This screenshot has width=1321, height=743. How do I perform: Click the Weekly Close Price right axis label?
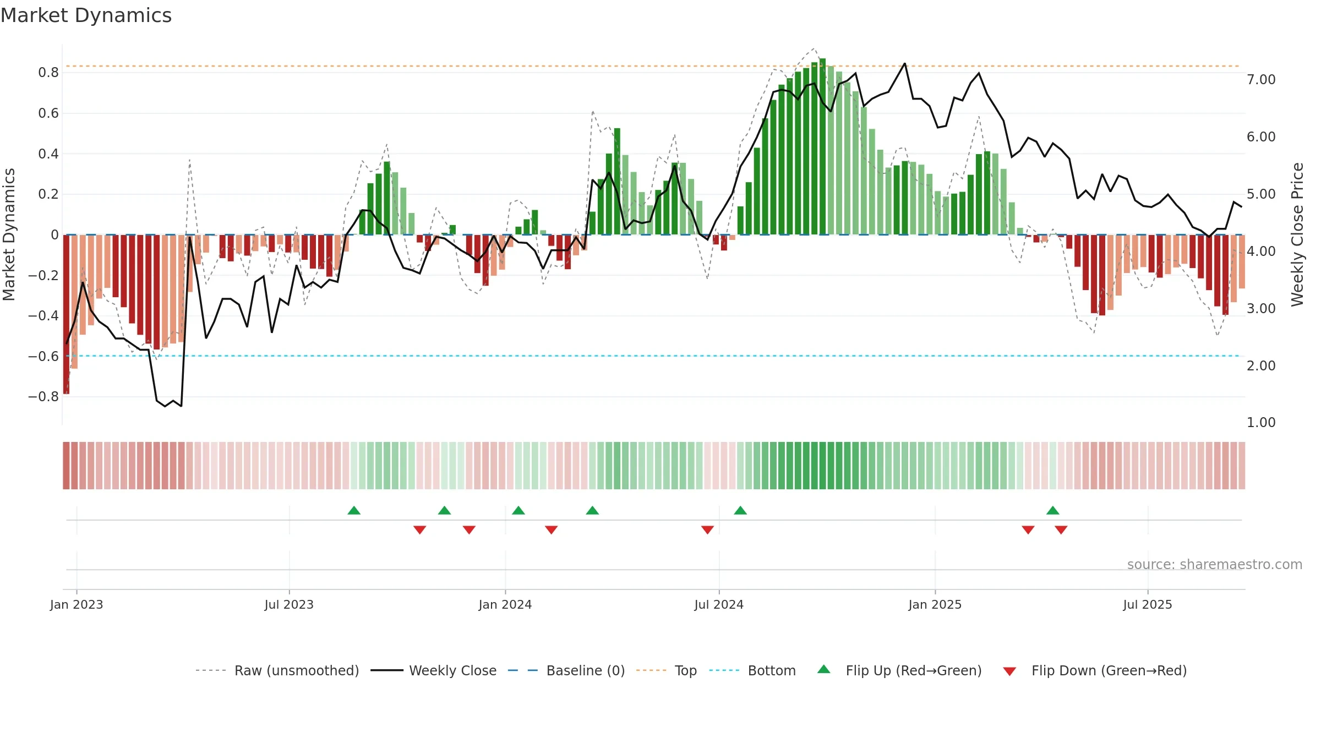point(1297,234)
